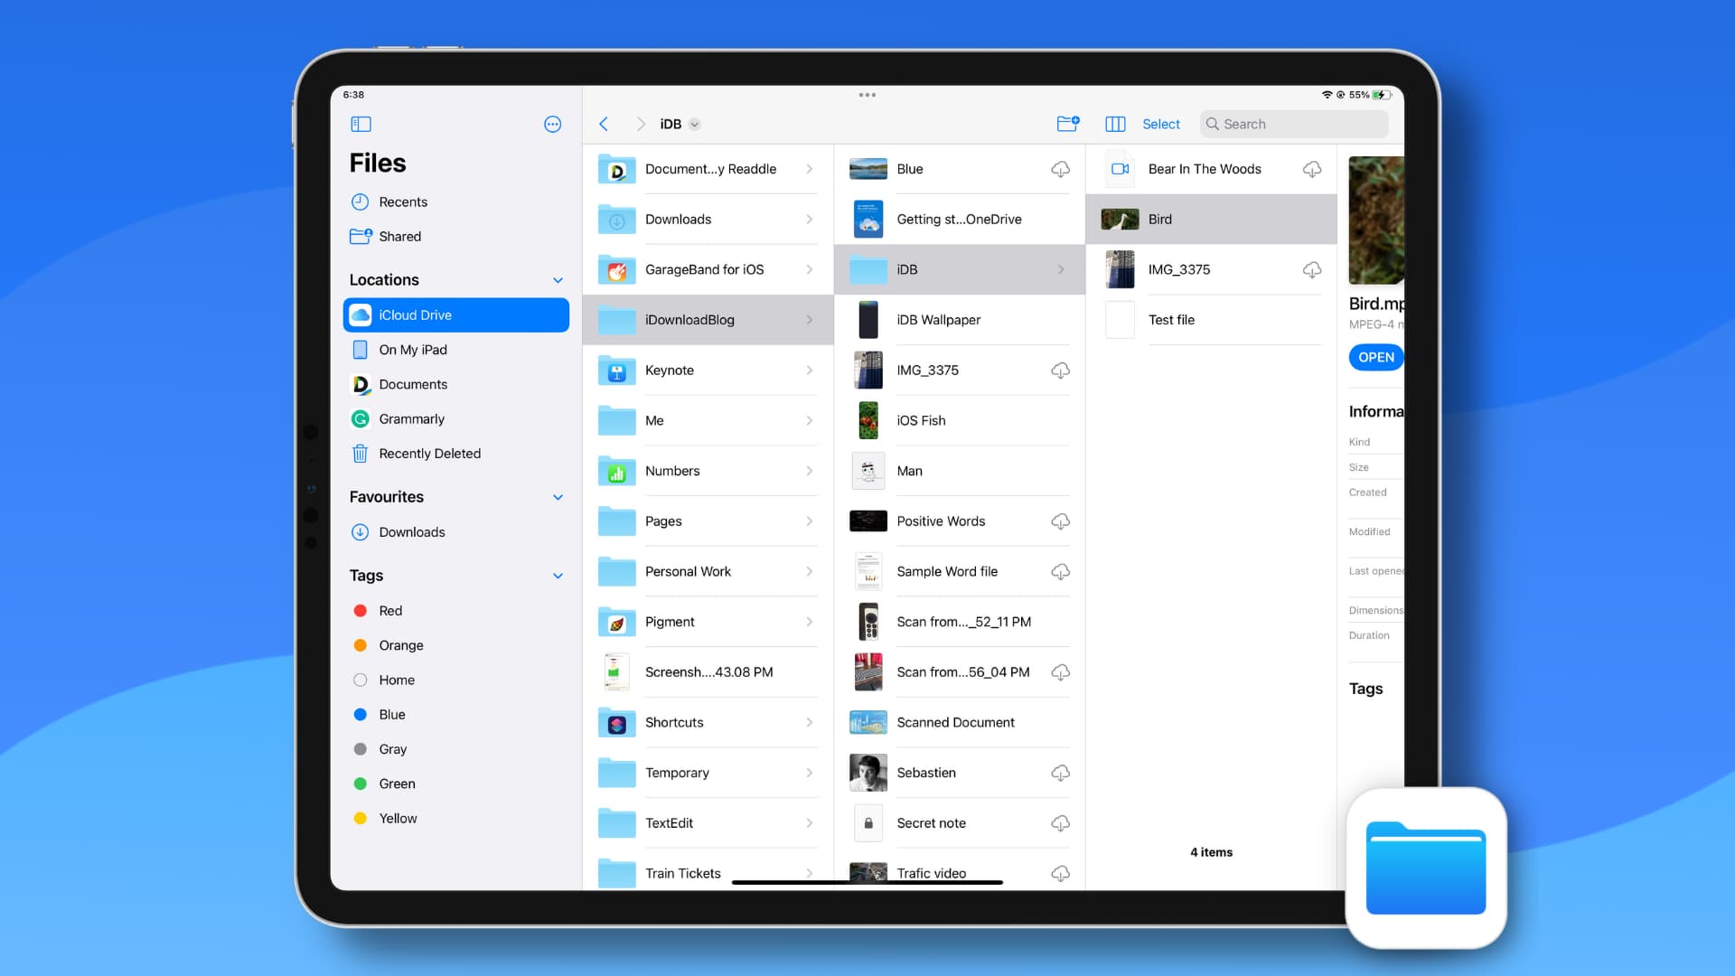Download Bear In The Woods from cloud

pyautogui.click(x=1312, y=169)
